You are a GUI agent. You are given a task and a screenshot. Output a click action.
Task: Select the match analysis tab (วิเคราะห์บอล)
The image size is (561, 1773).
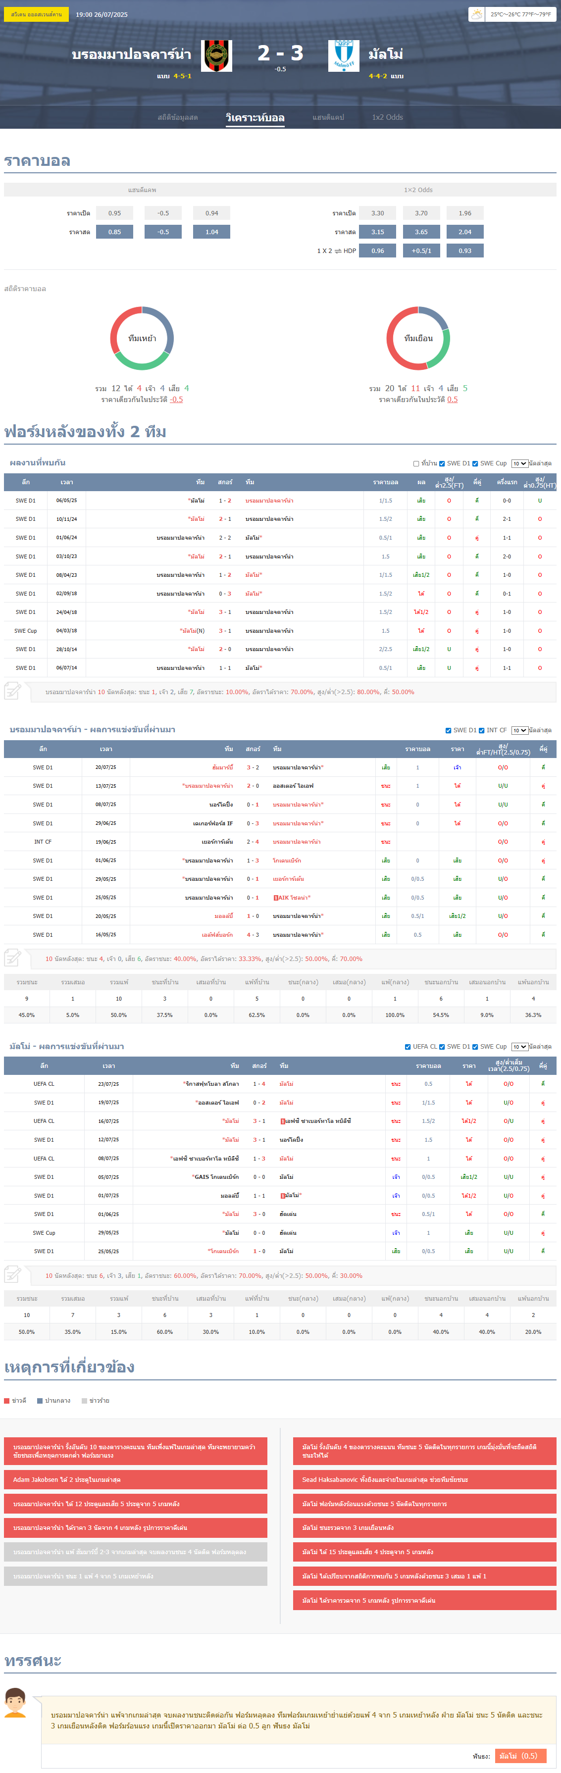tap(255, 118)
